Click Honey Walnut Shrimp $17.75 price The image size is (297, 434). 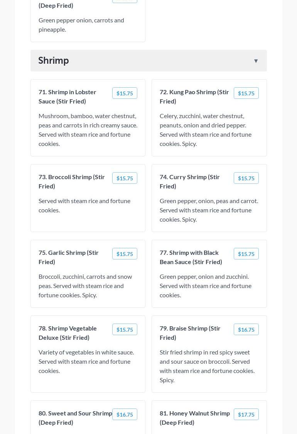click(246, 415)
